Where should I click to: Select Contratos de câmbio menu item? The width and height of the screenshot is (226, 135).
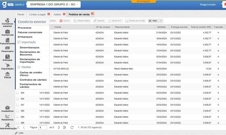tap(33, 80)
